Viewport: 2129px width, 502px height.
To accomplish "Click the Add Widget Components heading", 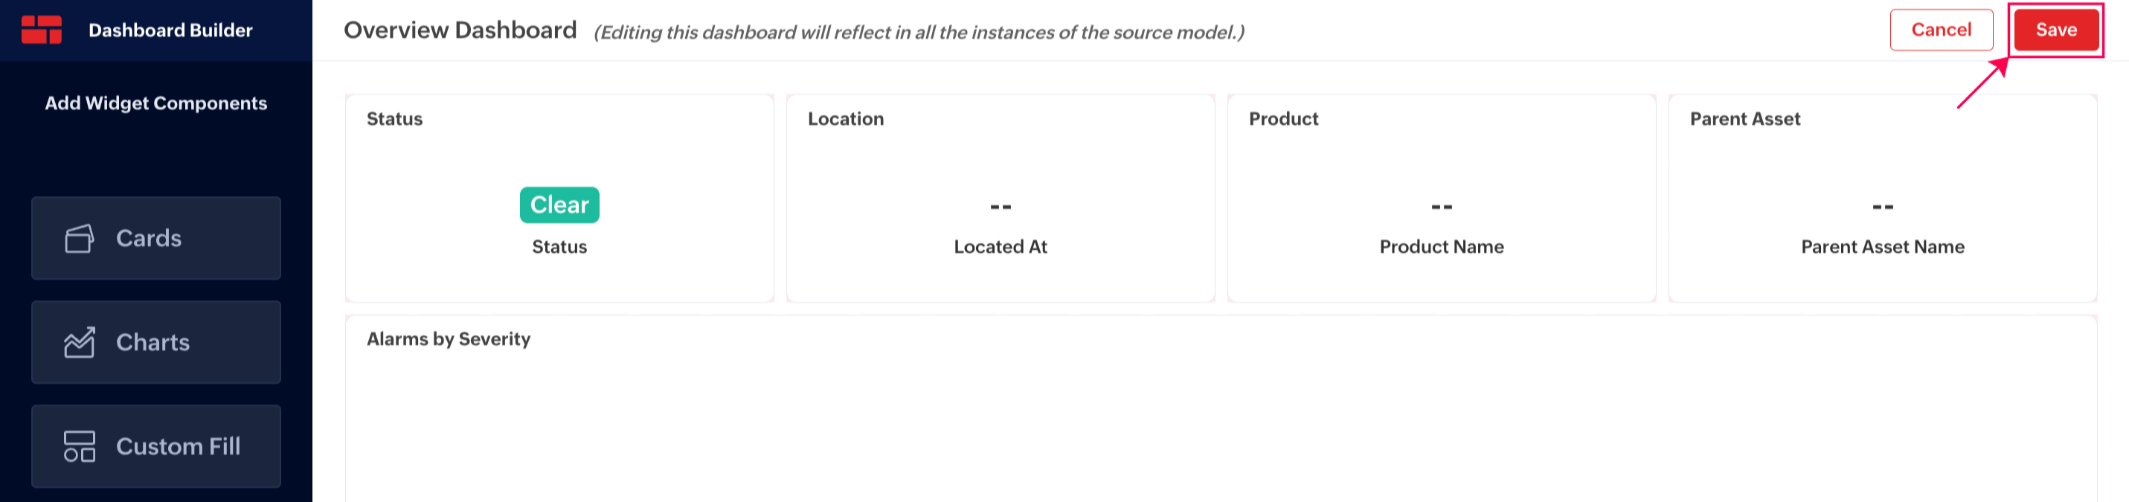I will pyautogui.click(x=156, y=103).
